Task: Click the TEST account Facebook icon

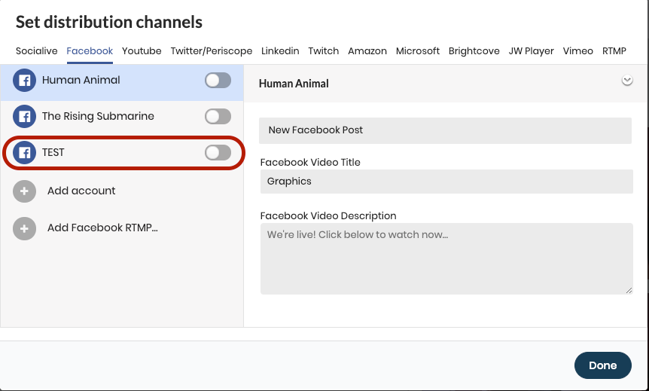Action: pos(24,152)
